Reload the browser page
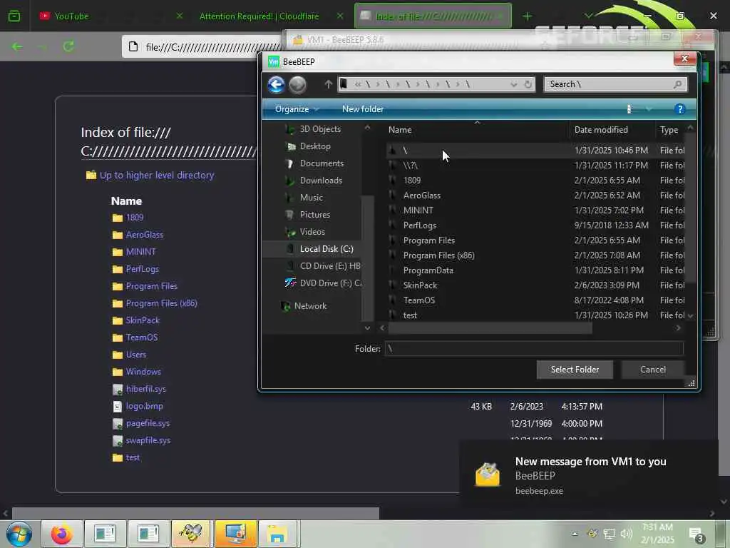 pyautogui.click(x=69, y=46)
